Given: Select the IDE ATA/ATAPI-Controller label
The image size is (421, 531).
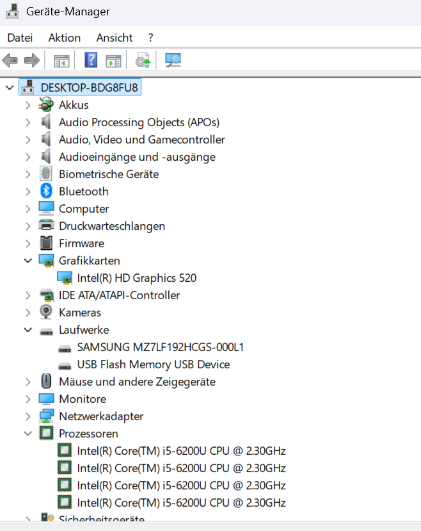Looking at the screenshot, I should click(x=120, y=295).
